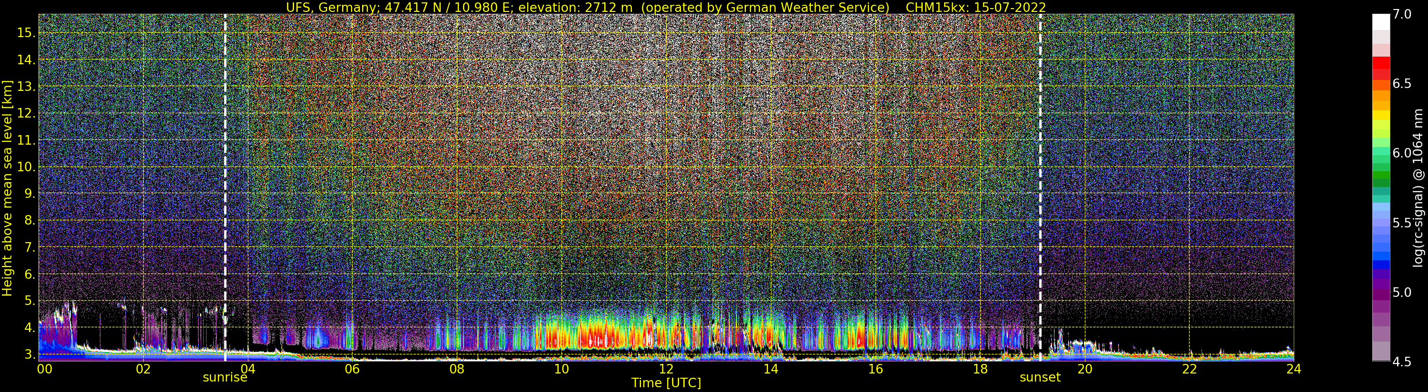The width and height of the screenshot is (1428, 392).
Task: Click the time tick label "04"
Action: tap(248, 369)
